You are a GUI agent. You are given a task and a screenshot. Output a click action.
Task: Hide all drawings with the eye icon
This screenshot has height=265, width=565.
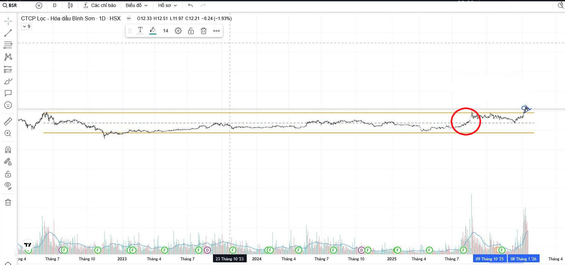(x=8, y=186)
